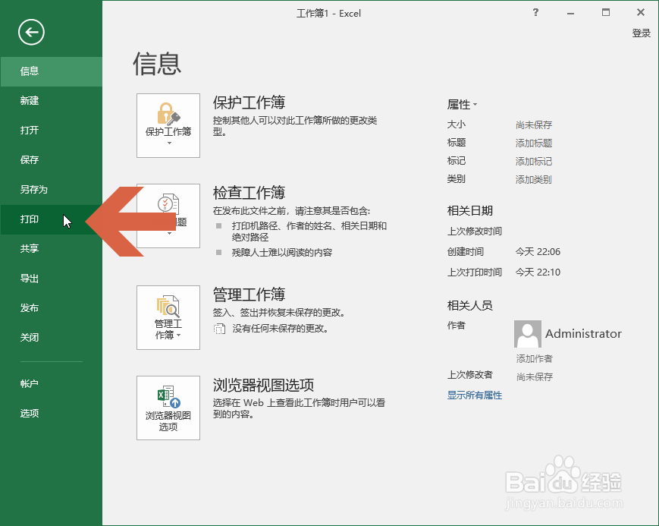Select 导出 in the sidebar
The image size is (659, 526).
click(52, 278)
